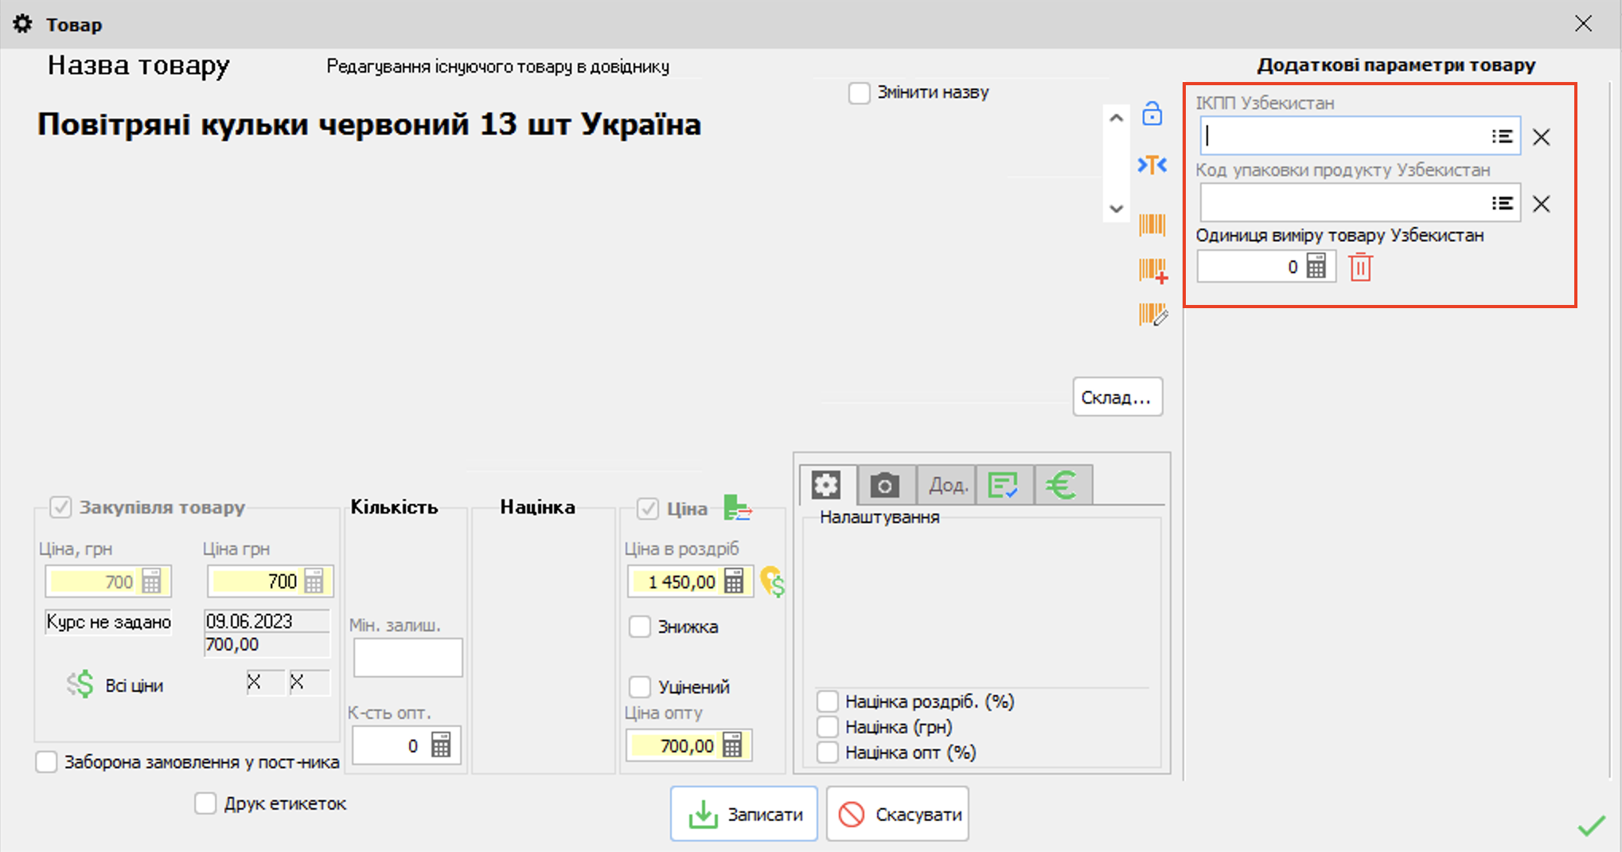Check the Друк етикеток option
Screen dimensions: 1622x852
tap(205, 803)
